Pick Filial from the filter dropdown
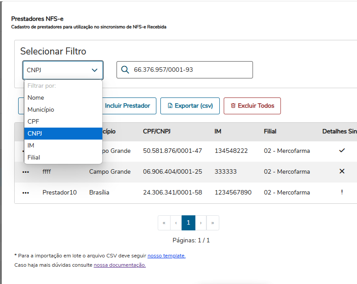The height and width of the screenshot is (284, 357). click(x=34, y=157)
